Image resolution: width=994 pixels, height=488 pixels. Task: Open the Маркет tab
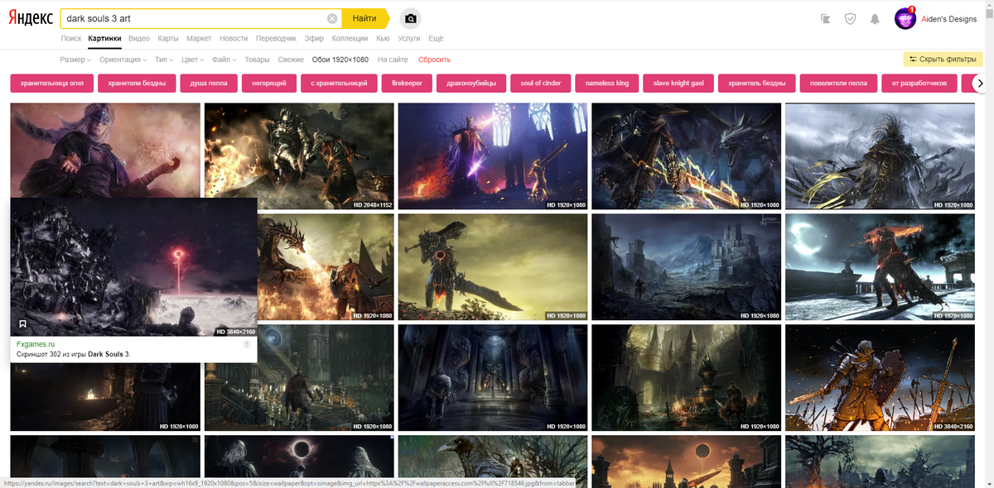pyautogui.click(x=199, y=38)
